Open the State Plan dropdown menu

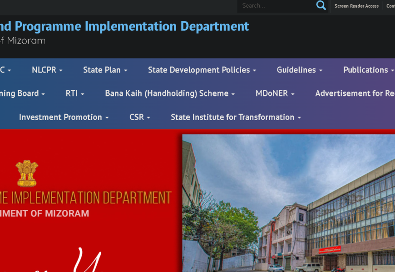pyautogui.click(x=105, y=70)
